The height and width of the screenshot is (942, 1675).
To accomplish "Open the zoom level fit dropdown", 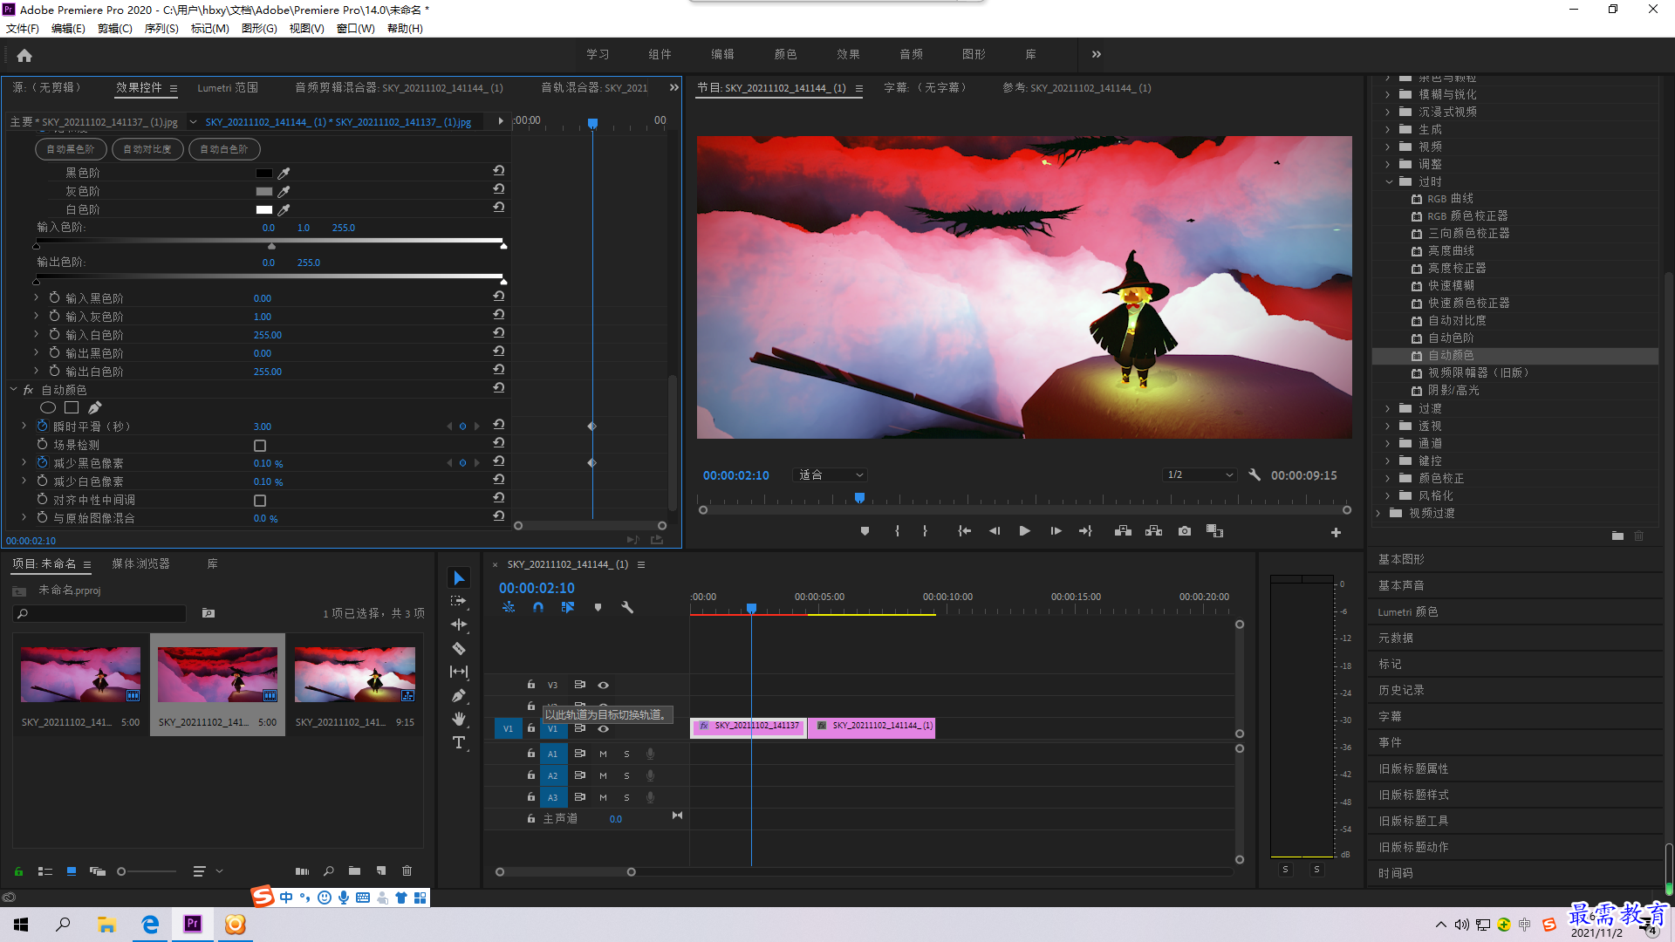I will pos(830,475).
